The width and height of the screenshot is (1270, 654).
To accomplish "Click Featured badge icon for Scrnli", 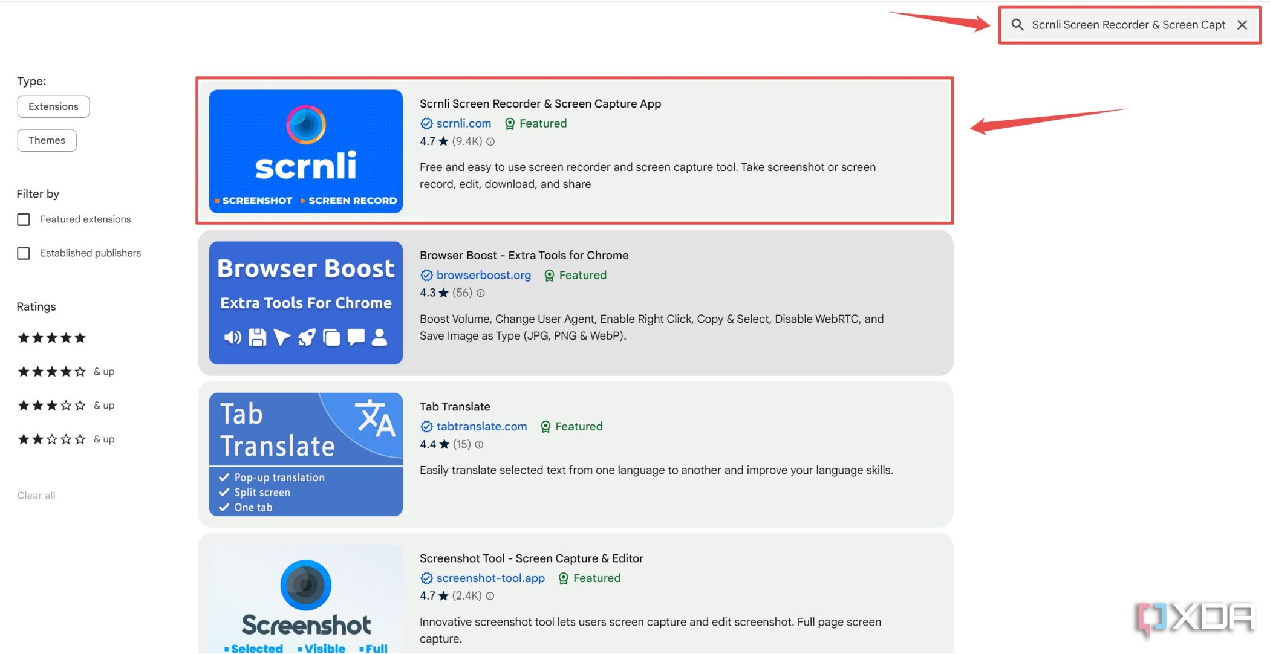I will click(510, 123).
